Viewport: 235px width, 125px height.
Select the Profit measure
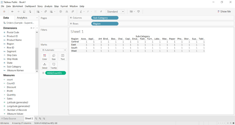click(10, 91)
